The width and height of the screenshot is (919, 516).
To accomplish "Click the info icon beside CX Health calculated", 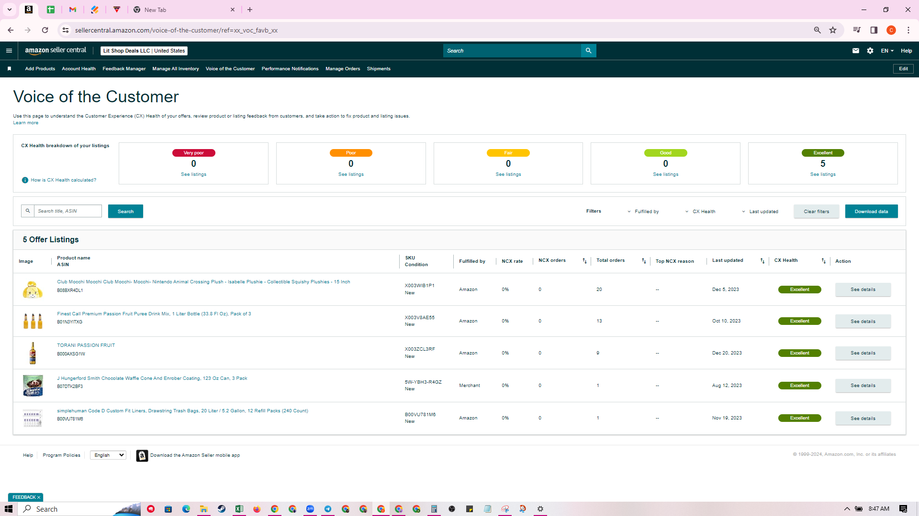I will (x=25, y=180).
